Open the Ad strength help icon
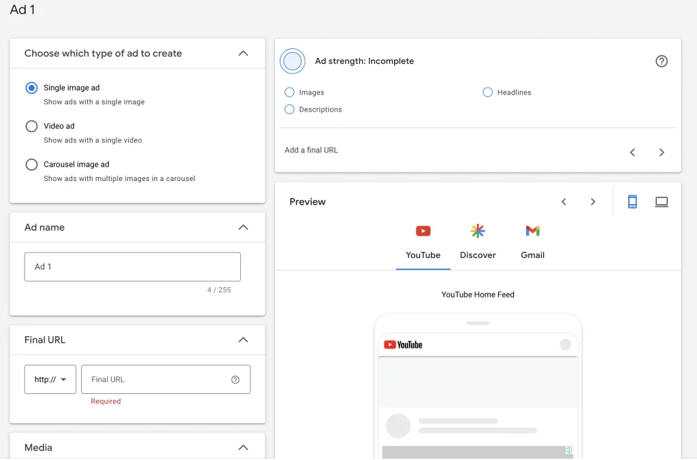Viewport: 697px width, 460px height. pos(662,61)
